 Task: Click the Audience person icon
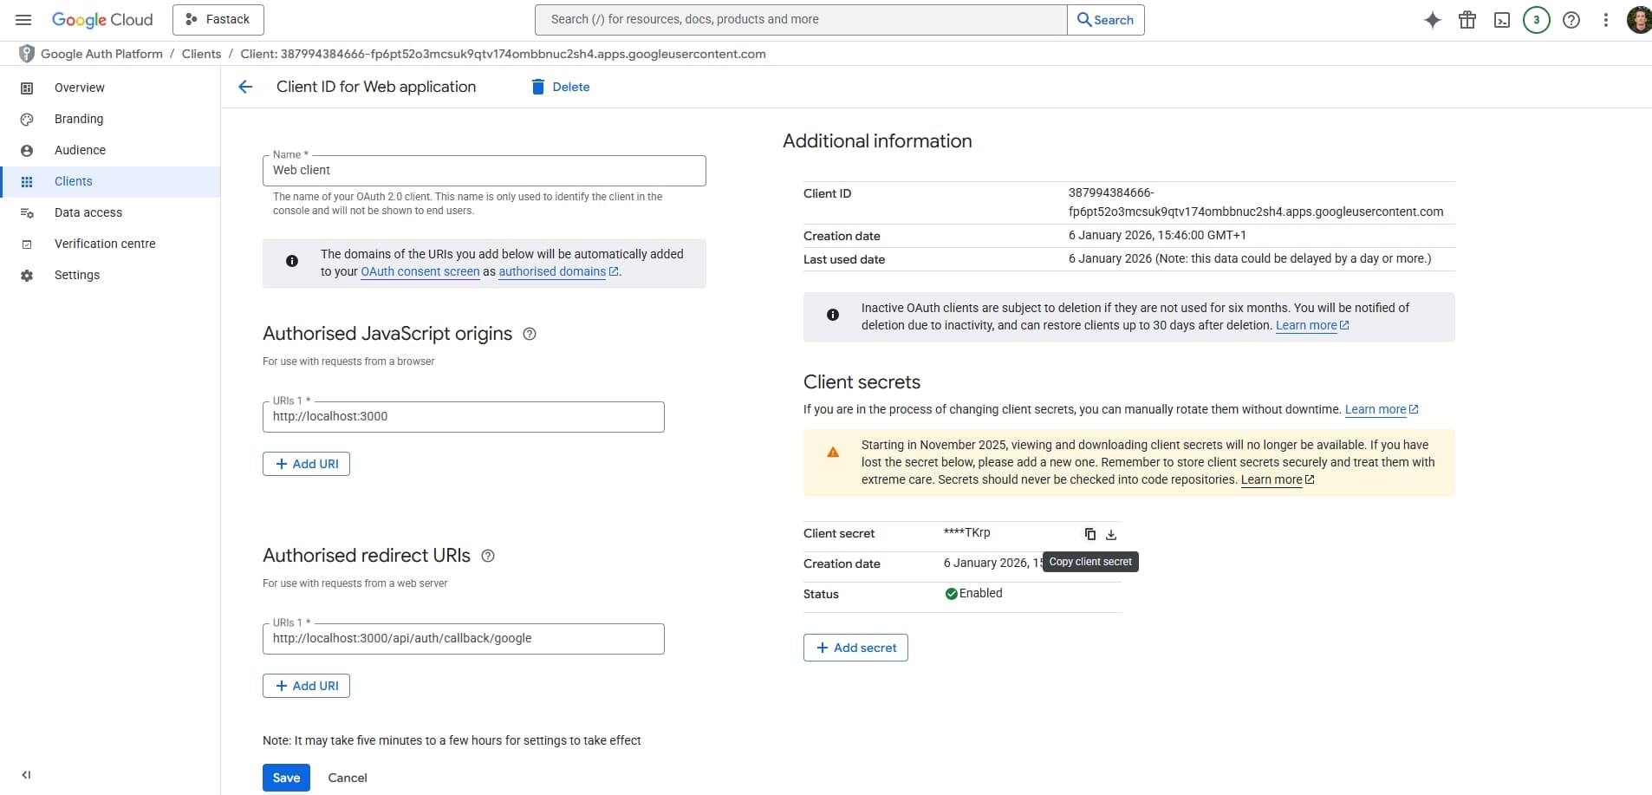(27, 151)
